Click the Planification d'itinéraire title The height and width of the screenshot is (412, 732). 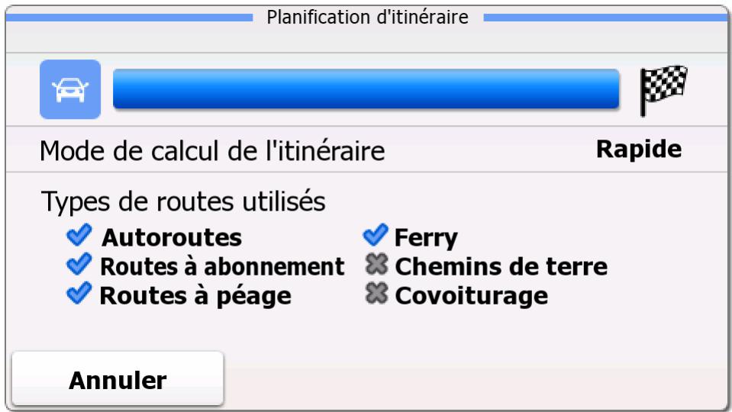tap(366, 17)
